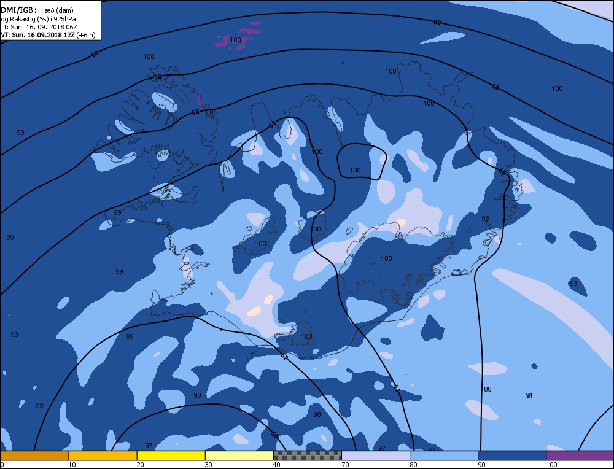This screenshot has width=614, height=469.
Task: Click the '100' value beside the purple patch
Action: point(235,40)
